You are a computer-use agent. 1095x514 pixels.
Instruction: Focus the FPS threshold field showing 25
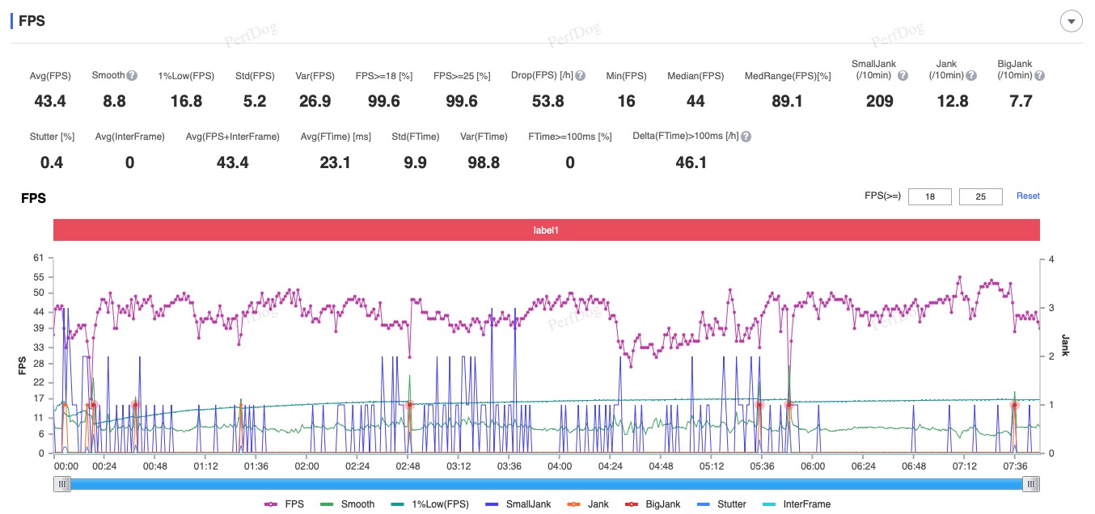pyautogui.click(x=980, y=196)
